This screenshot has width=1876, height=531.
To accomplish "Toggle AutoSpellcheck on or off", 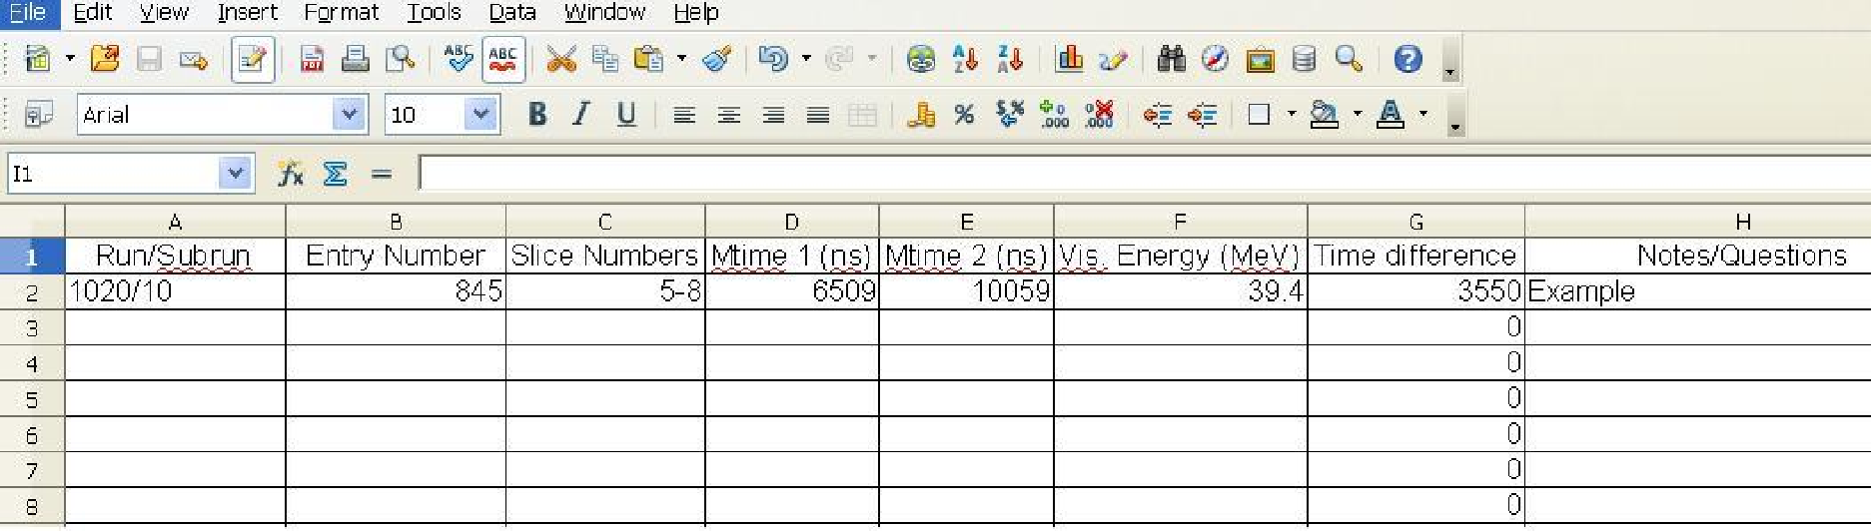I will pyautogui.click(x=503, y=60).
